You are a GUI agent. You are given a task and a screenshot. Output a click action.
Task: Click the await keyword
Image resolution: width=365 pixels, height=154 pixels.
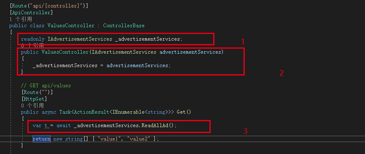63,125
